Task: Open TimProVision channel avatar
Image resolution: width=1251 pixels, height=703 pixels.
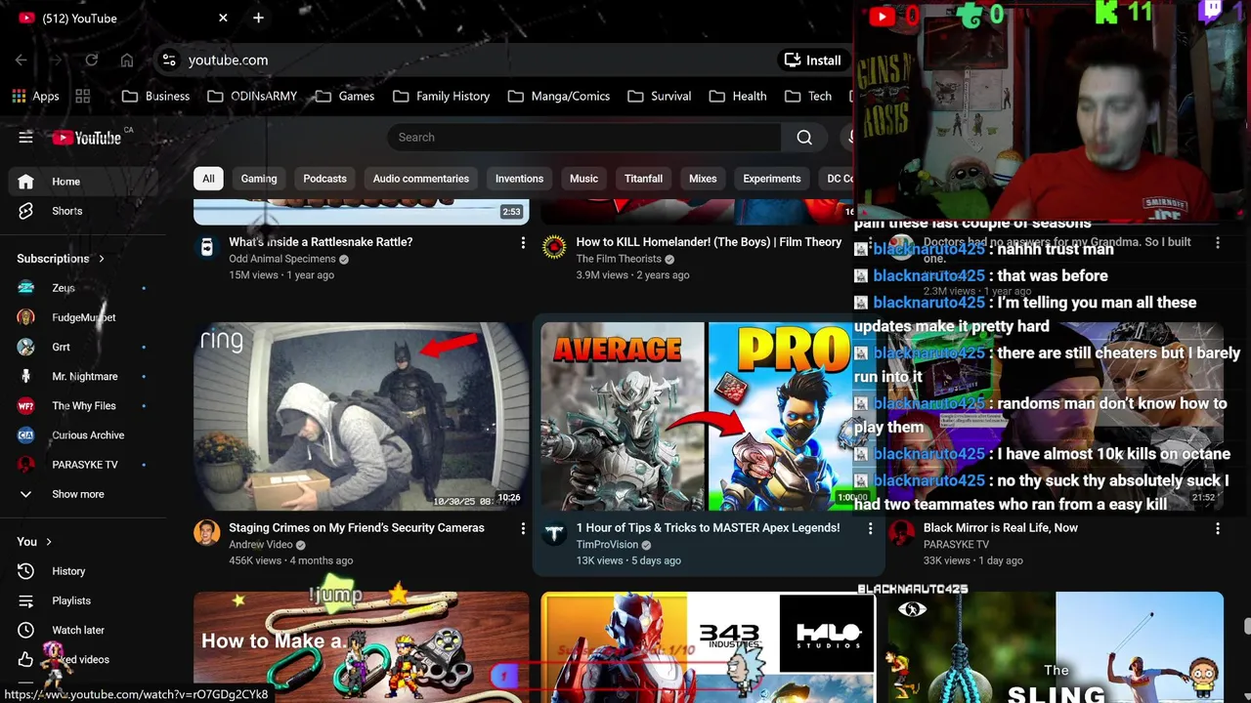Action: coord(554,533)
